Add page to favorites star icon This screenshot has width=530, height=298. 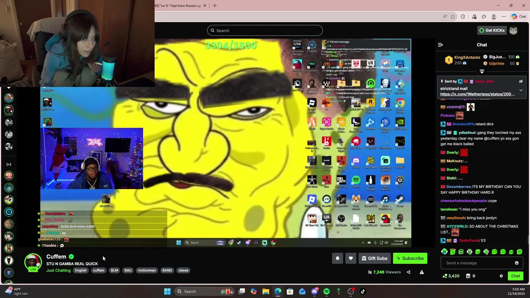453,17
